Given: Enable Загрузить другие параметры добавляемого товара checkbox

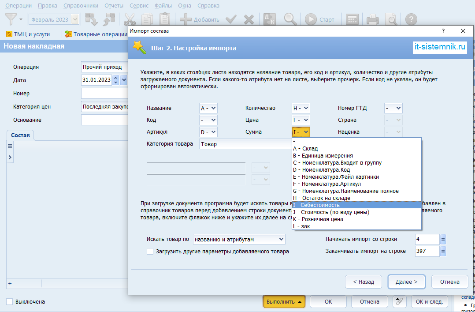Looking at the screenshot, I should [x=150, y=251].
